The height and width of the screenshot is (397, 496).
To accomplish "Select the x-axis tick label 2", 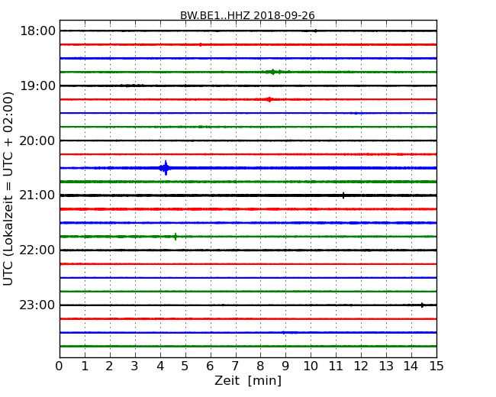I will tap(109, 366).
